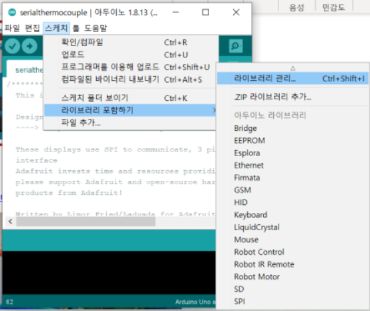Close the open 스케치 menu
The height and width of the screenshot is (311, 370).
56,28
